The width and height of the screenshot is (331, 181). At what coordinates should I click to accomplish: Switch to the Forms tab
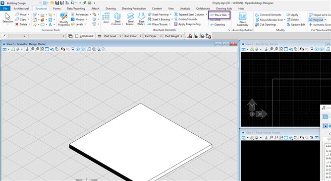tap(57, 9)
